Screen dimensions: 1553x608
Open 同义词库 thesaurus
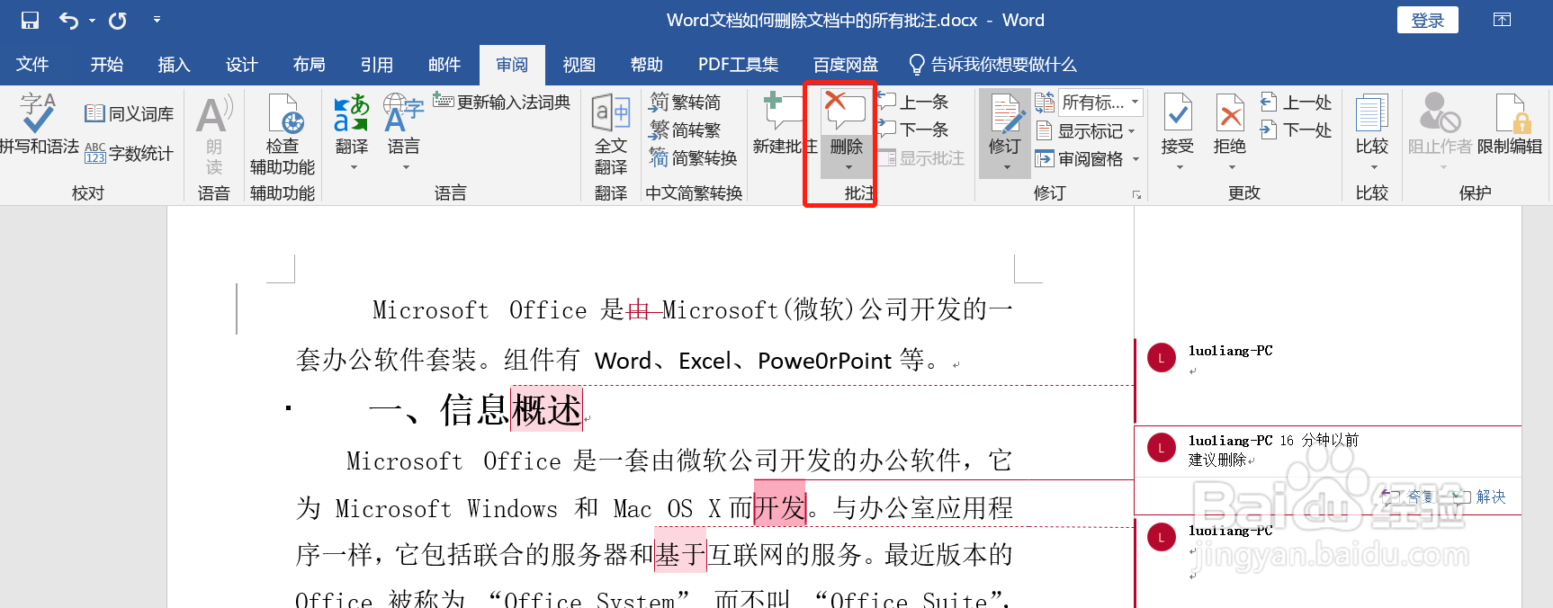click(129, 114)
